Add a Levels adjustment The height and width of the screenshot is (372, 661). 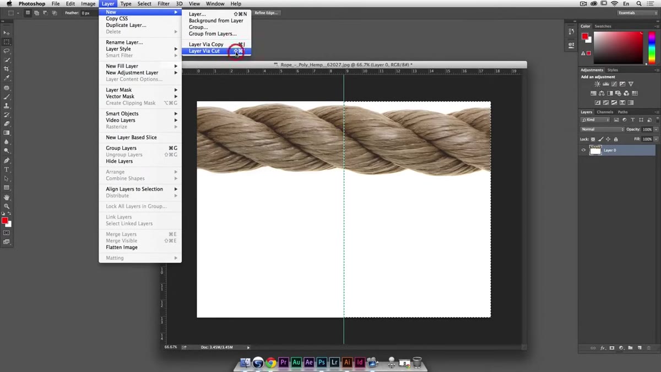[x=606, y=84]
